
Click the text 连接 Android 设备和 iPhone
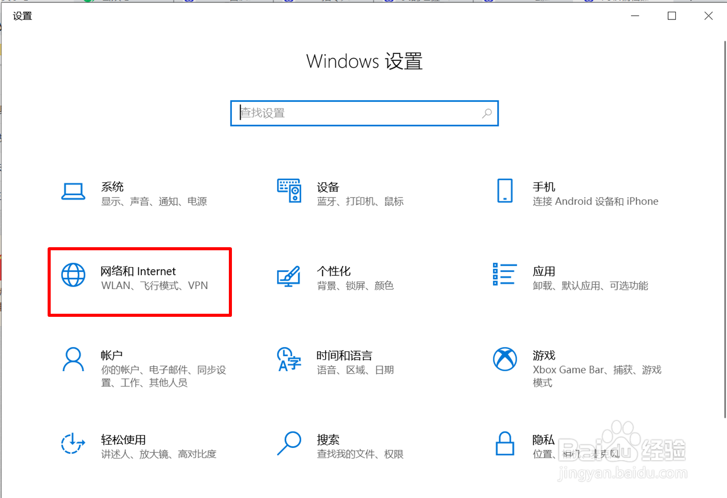(595, 202)
